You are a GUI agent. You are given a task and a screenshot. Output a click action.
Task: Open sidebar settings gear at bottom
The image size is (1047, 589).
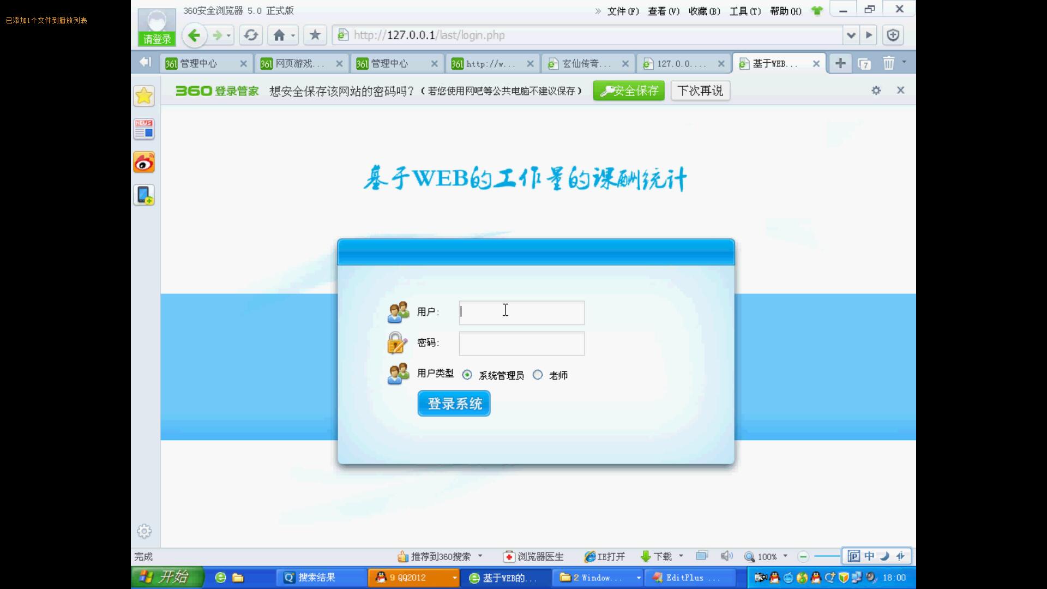[x=144, y=531]
